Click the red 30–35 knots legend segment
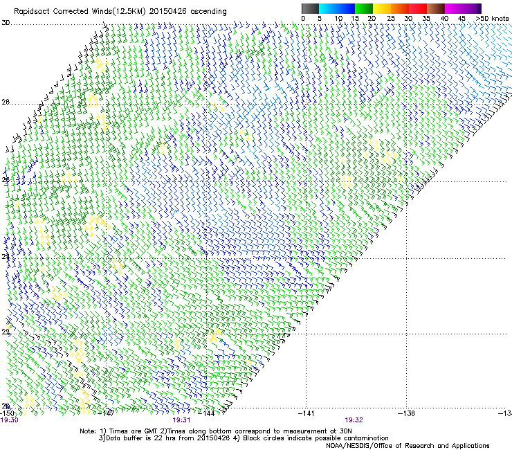512x450 pixels. (418, 8)
